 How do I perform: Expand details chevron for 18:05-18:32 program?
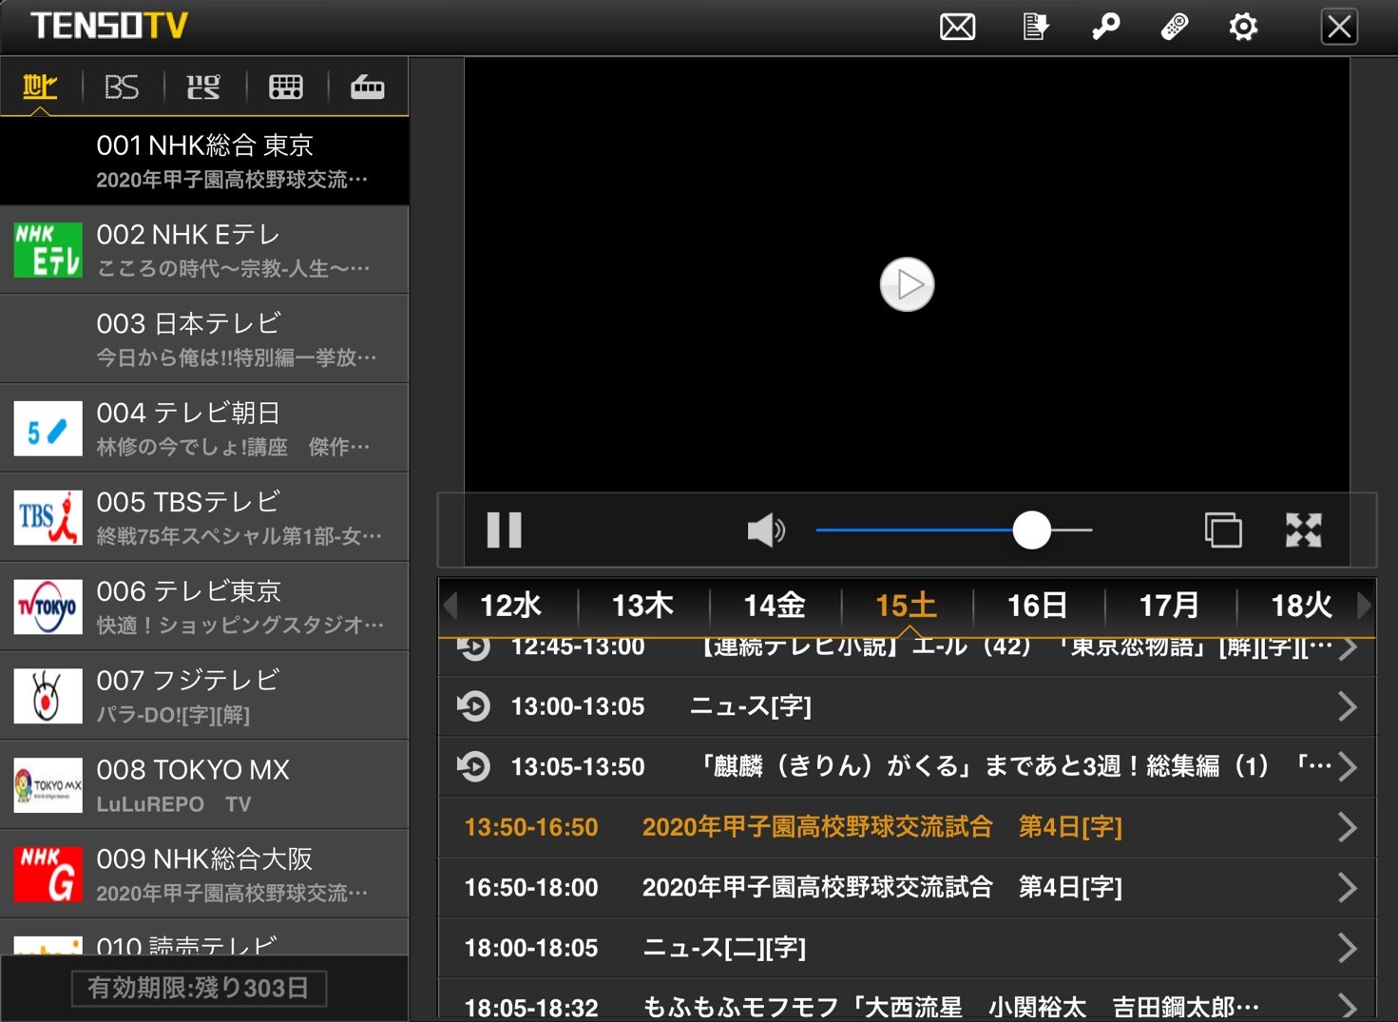(x=1348, y=1006)
